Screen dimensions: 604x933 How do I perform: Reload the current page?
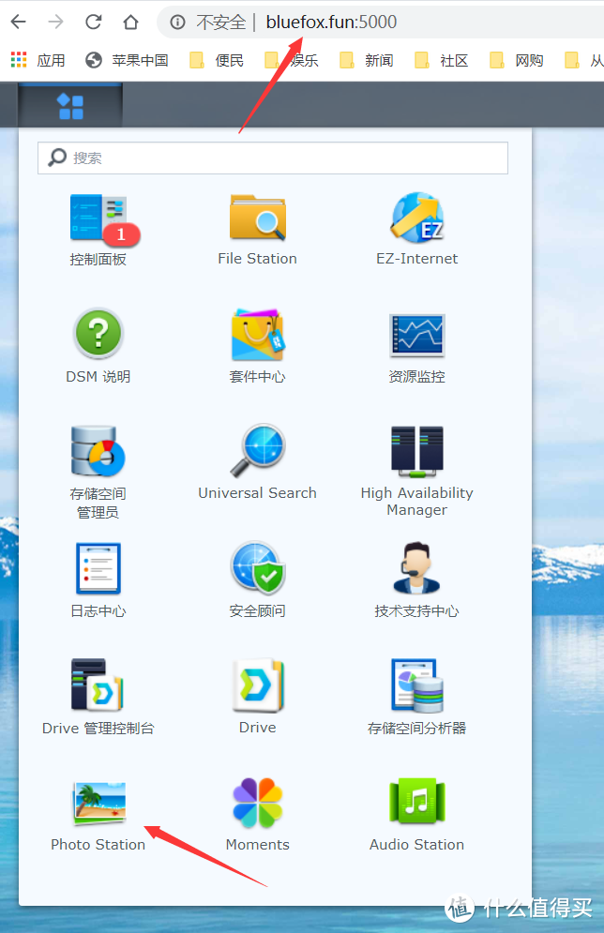point(94,22)
